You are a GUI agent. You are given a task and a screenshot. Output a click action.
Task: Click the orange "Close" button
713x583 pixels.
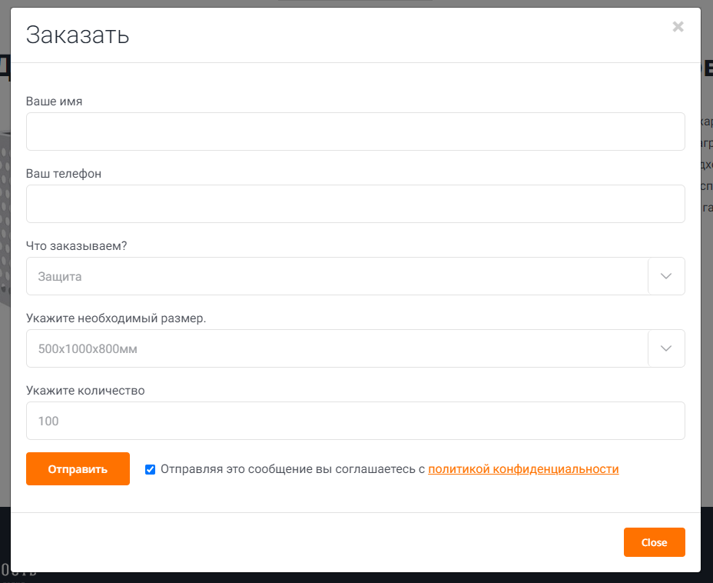tap(654, 542)
